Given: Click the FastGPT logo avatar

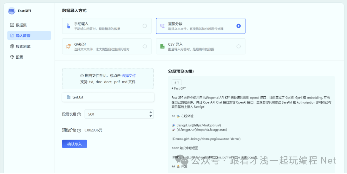Looking at the screenshot, I should coord(12,11).
